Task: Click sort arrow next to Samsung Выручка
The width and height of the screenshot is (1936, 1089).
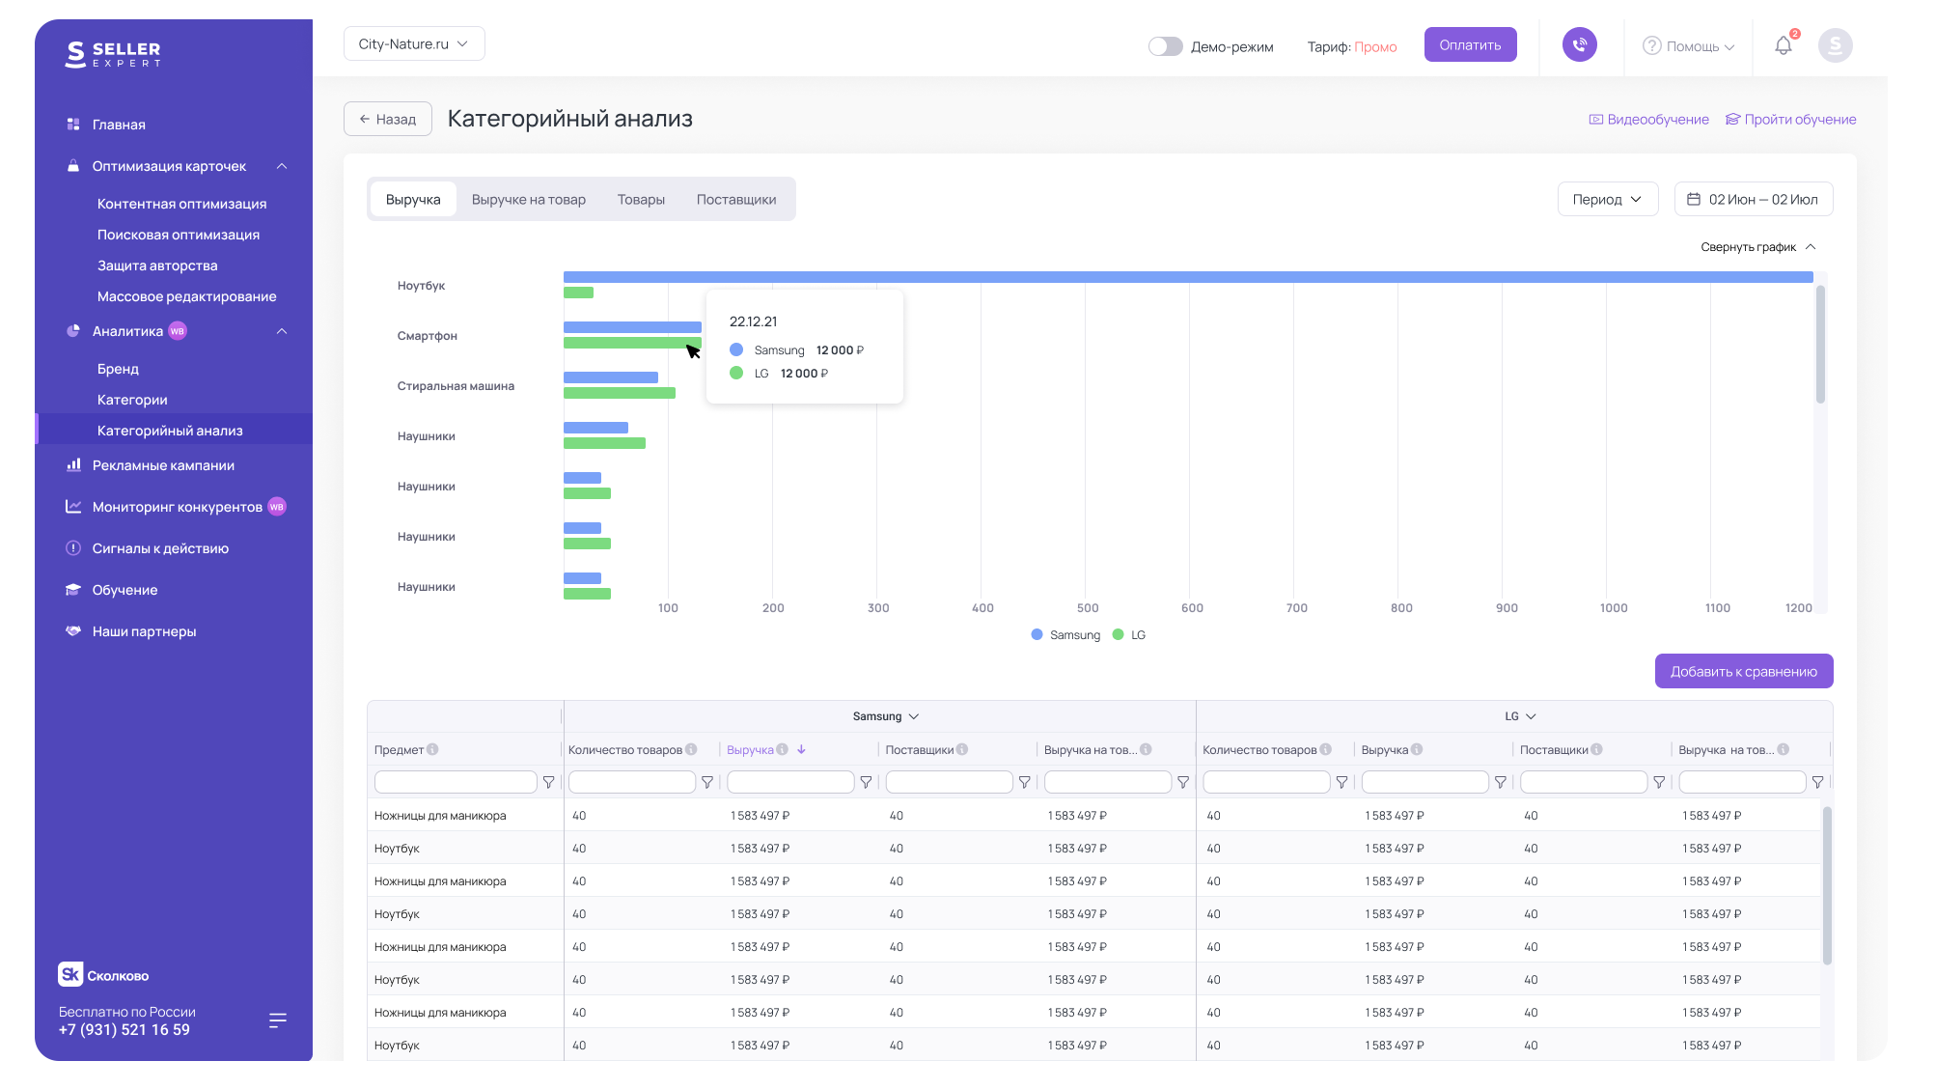Action: tap(801, 749)
